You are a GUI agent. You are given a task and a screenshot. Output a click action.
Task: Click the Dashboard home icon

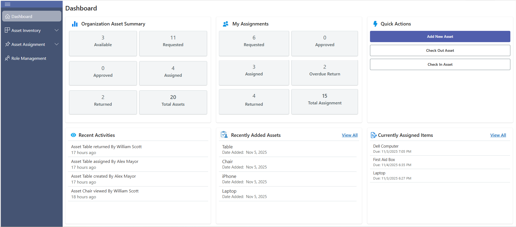[8, 16]
